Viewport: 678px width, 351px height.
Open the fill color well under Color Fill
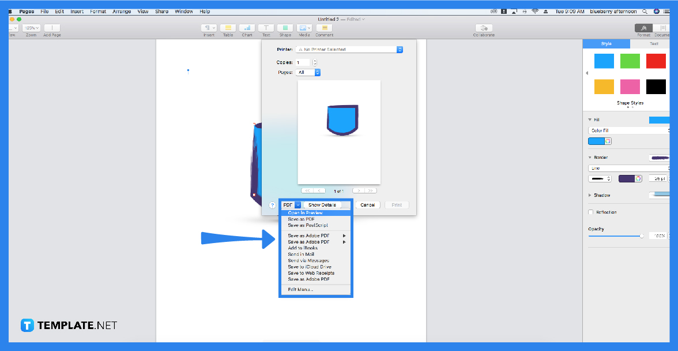click(597, 140)
